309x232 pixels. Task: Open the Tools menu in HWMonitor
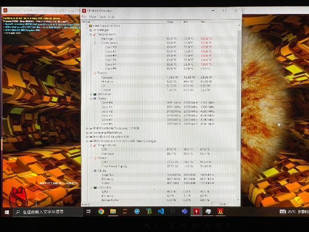pos(102,17)
